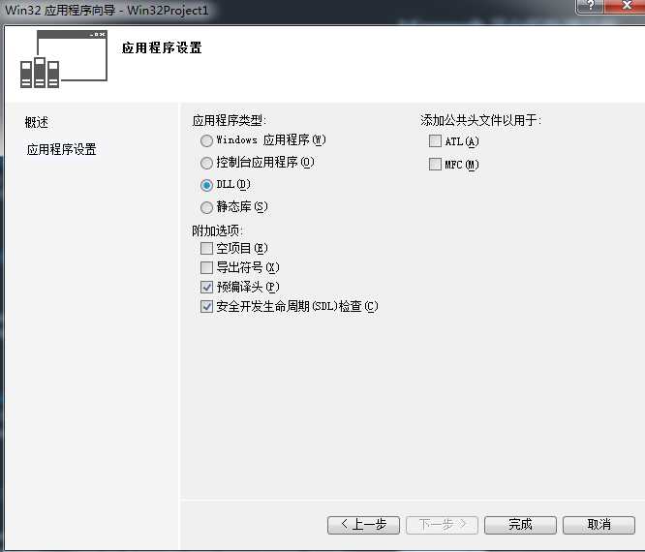The width and height of the screenshot is (645, 552).
Task: Click the 应用程序类型 label
Action: pyautogui.click(x=230, y=120)
